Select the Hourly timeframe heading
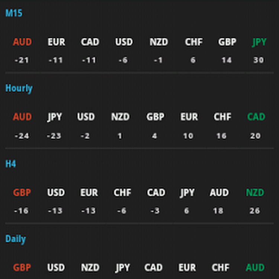This screenshot has height=279, width=279. point(19,89)
